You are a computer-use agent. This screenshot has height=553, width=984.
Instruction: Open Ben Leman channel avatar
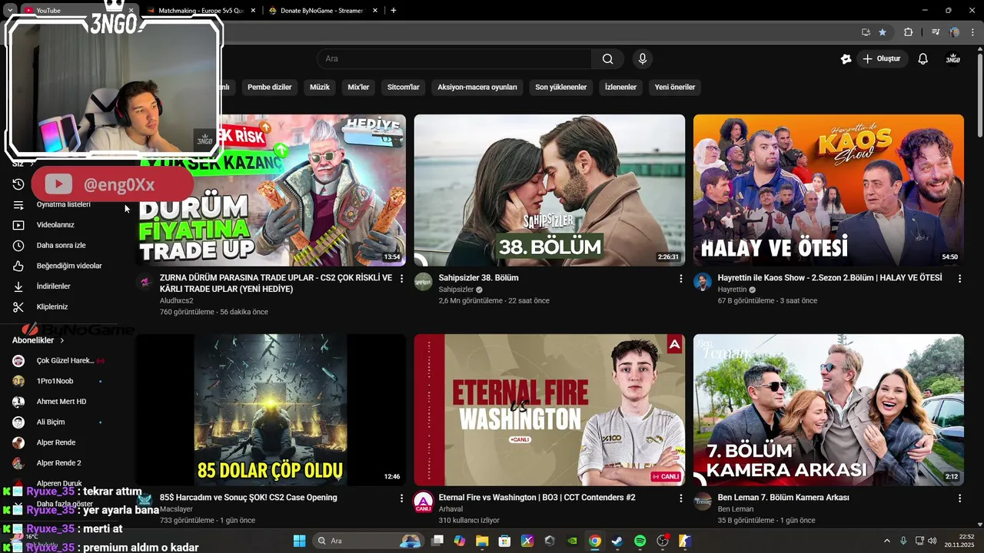click(703, 502)
